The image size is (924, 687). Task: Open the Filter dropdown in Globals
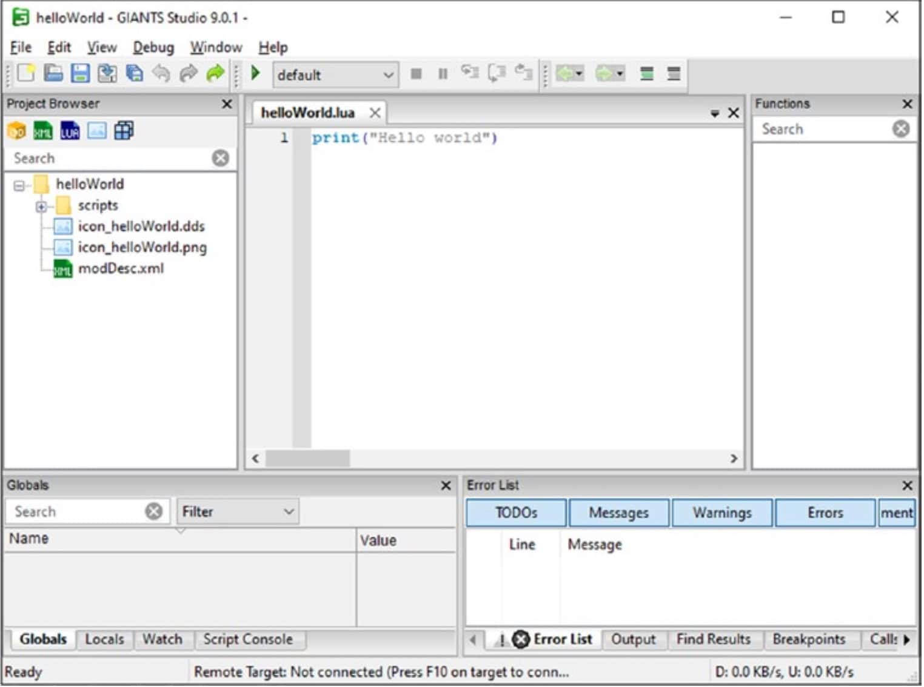coord(238,513)
